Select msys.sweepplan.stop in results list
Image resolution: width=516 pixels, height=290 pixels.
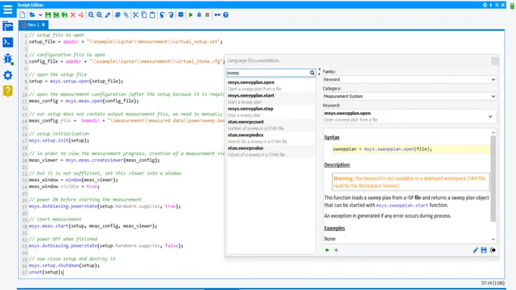point(271,111)
